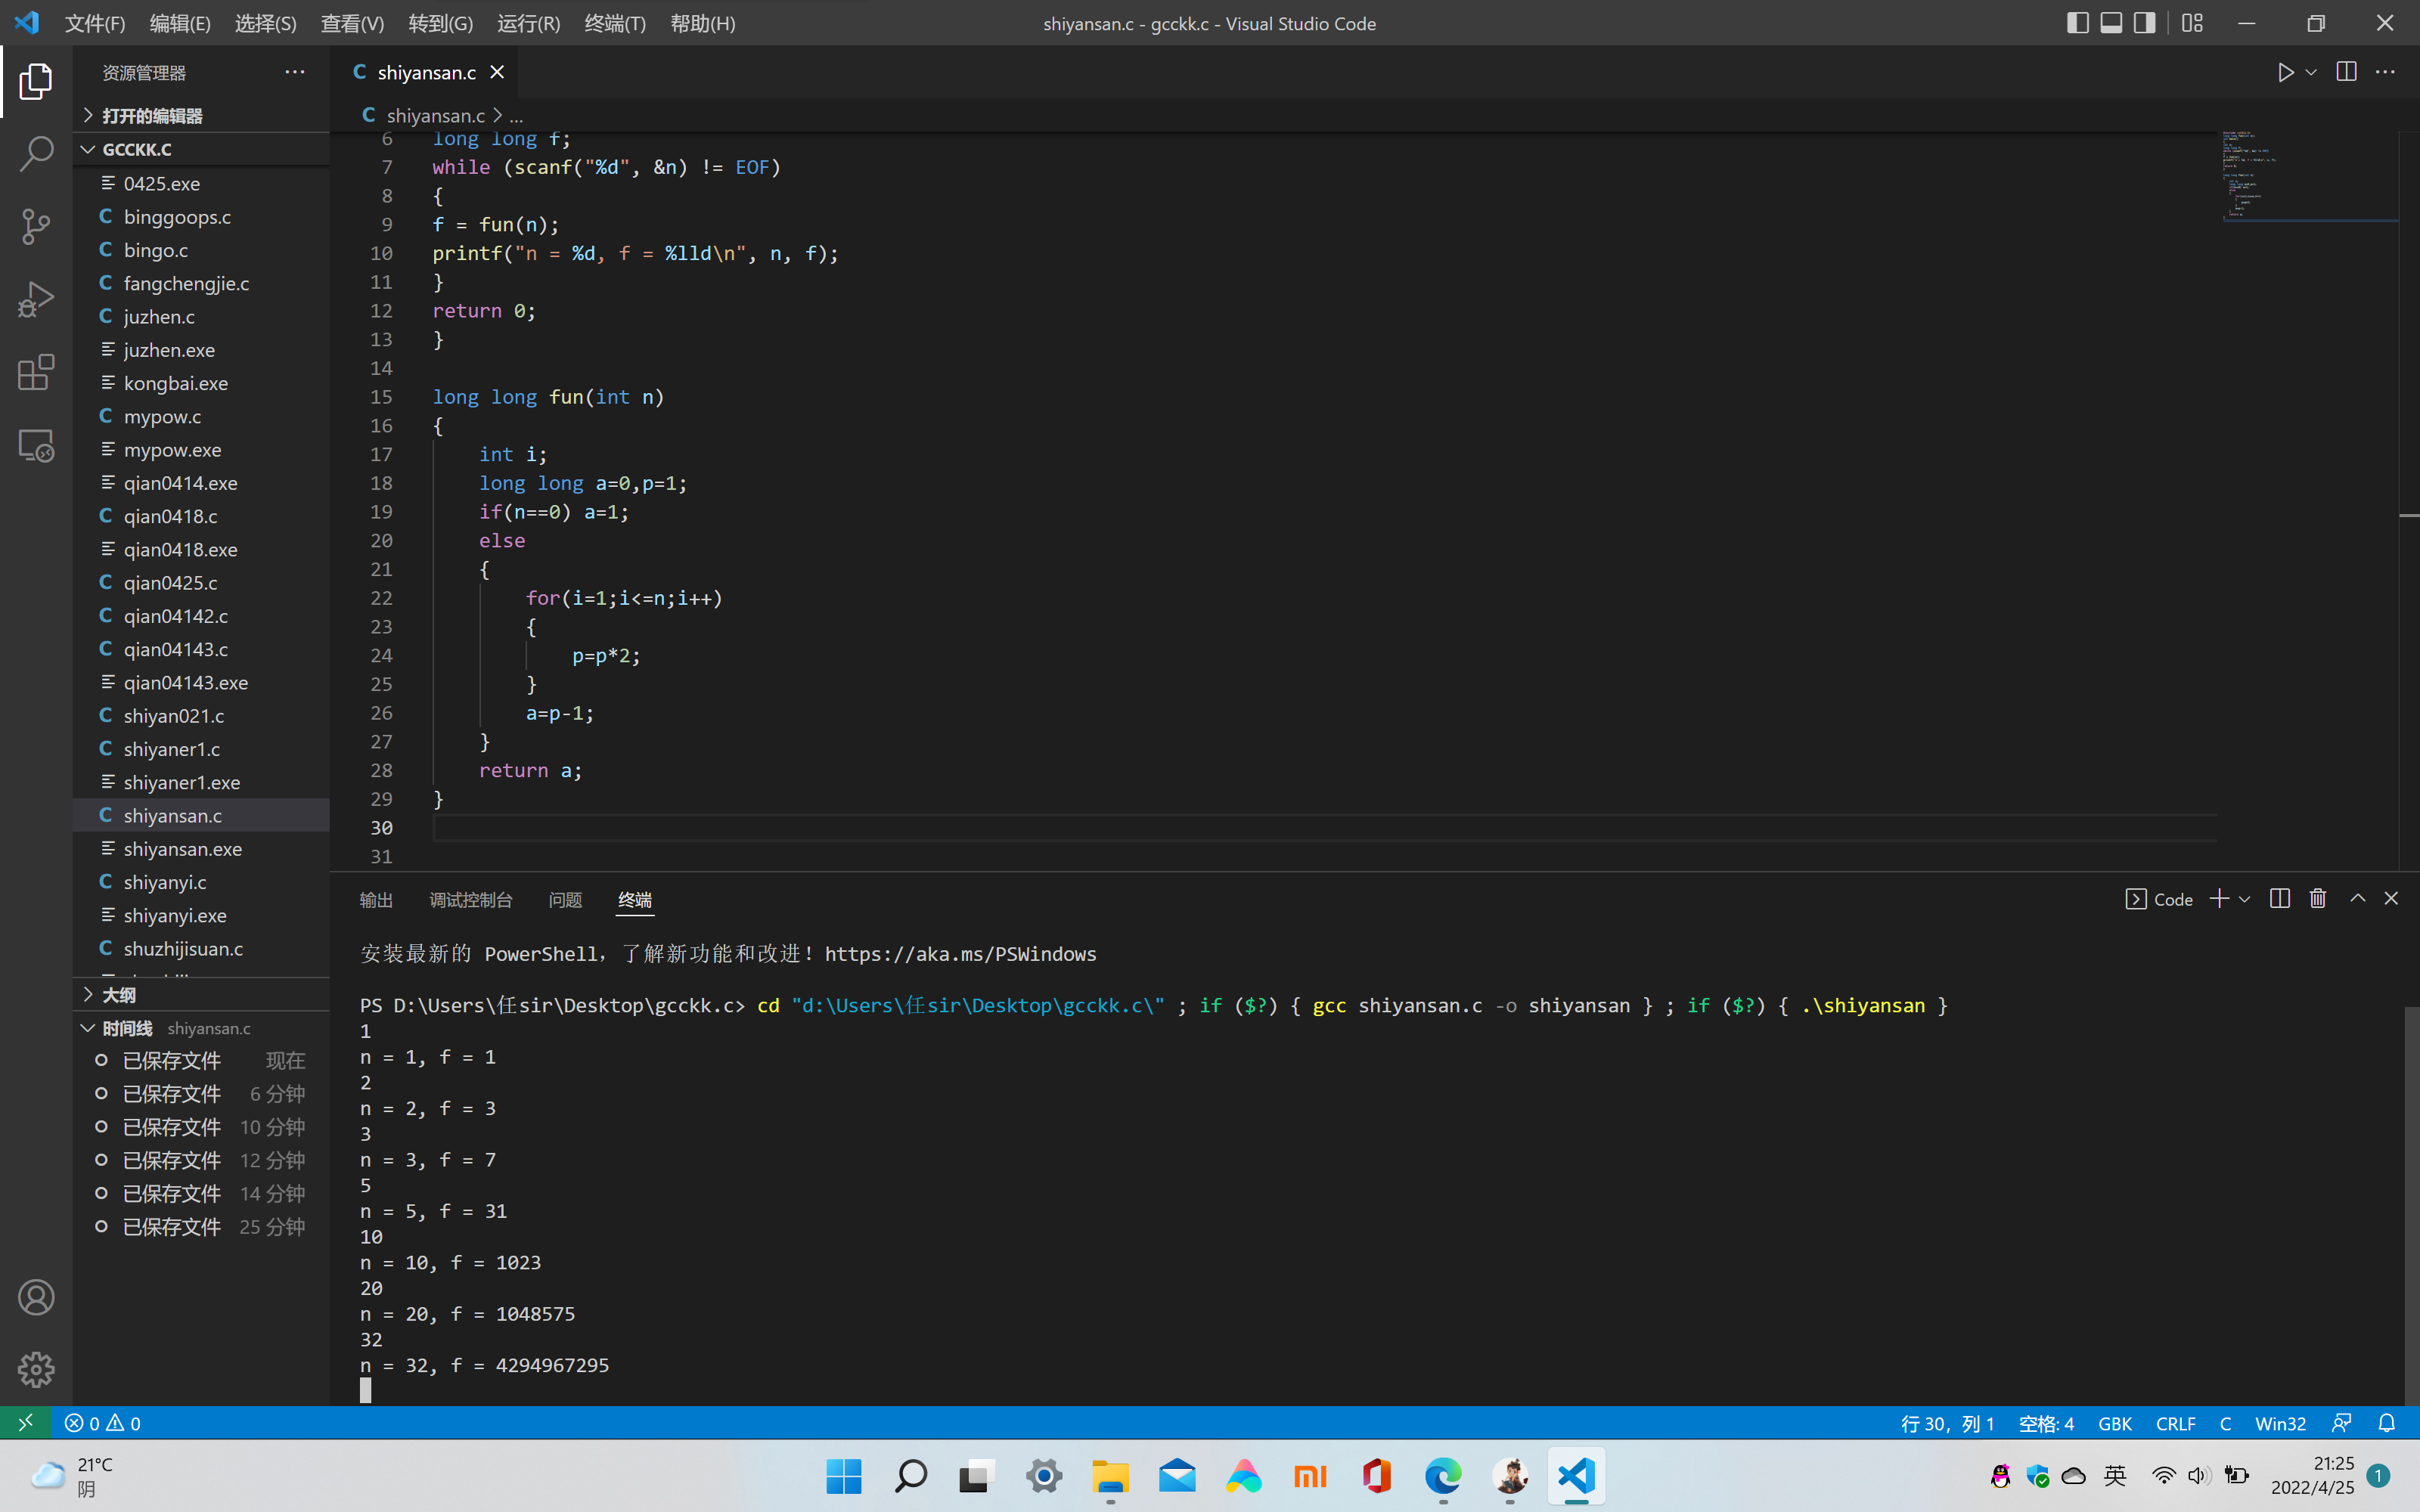
Task: Open the 运行(R) menu
Action: coord(529,23)
